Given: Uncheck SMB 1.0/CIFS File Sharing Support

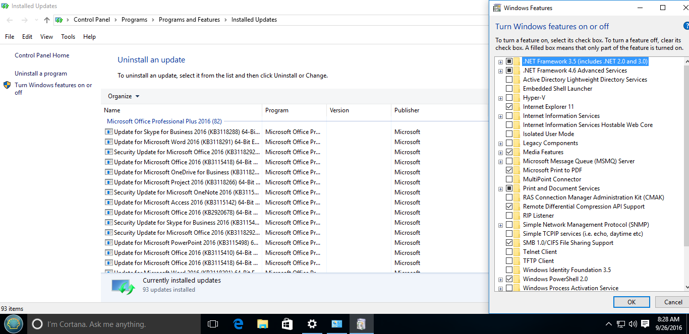Looking at the screenshot, I should point(509,243).
